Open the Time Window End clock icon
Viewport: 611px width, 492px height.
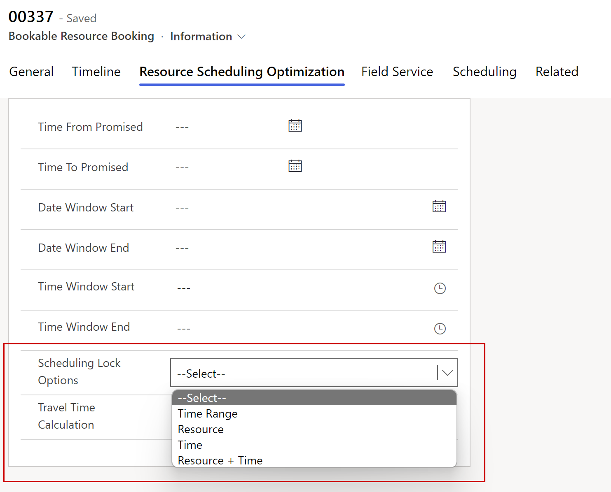(440, 329)
